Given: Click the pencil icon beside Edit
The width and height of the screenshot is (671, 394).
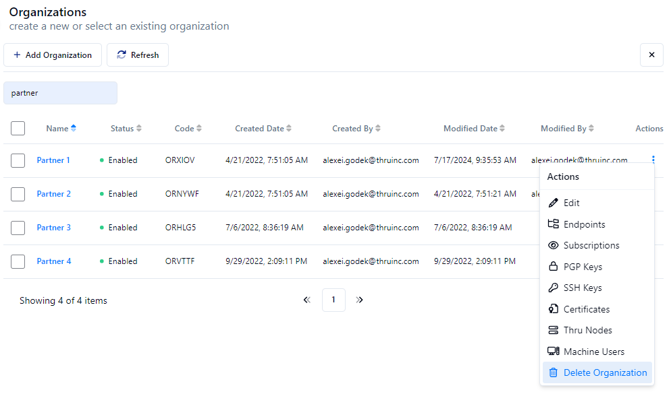Looking at the screenshot, I should [x=554, y=203].
